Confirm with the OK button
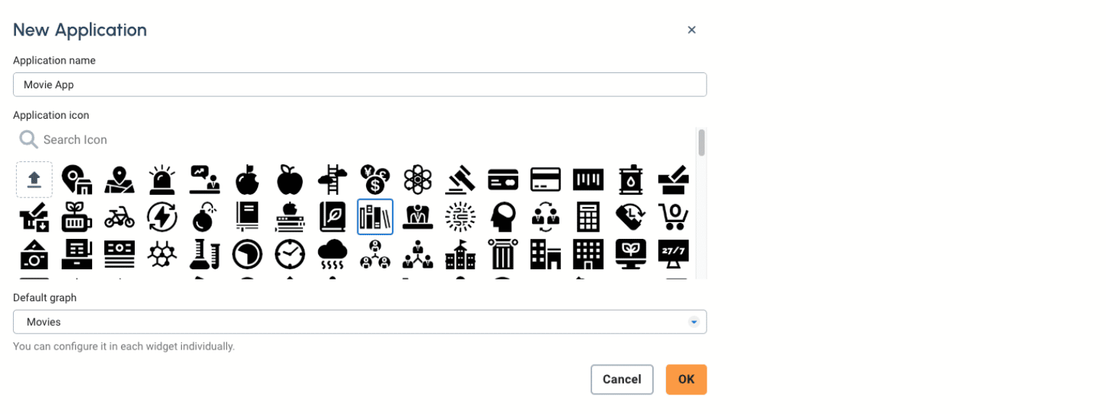Viewport: 1106px width, 414px height. tap(686, 379)
